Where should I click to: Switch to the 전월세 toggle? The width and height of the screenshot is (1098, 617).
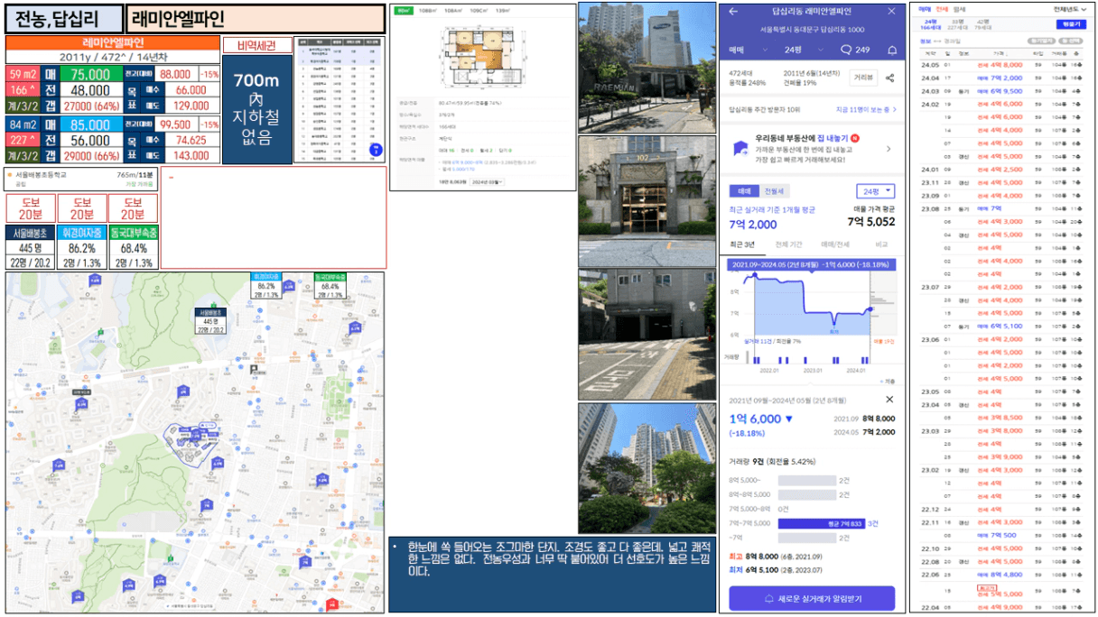775,191
